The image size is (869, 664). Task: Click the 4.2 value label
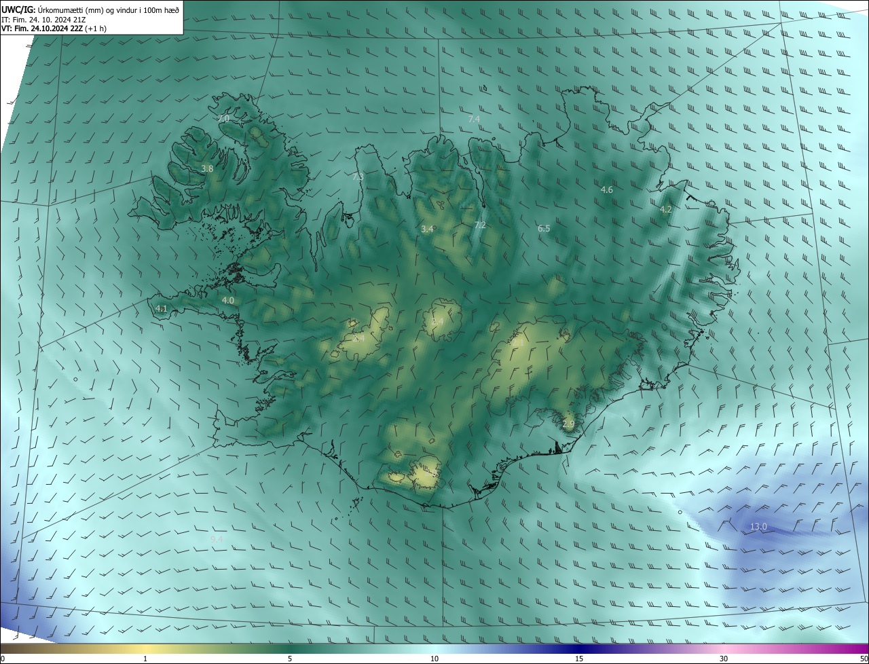click(665, 209)
